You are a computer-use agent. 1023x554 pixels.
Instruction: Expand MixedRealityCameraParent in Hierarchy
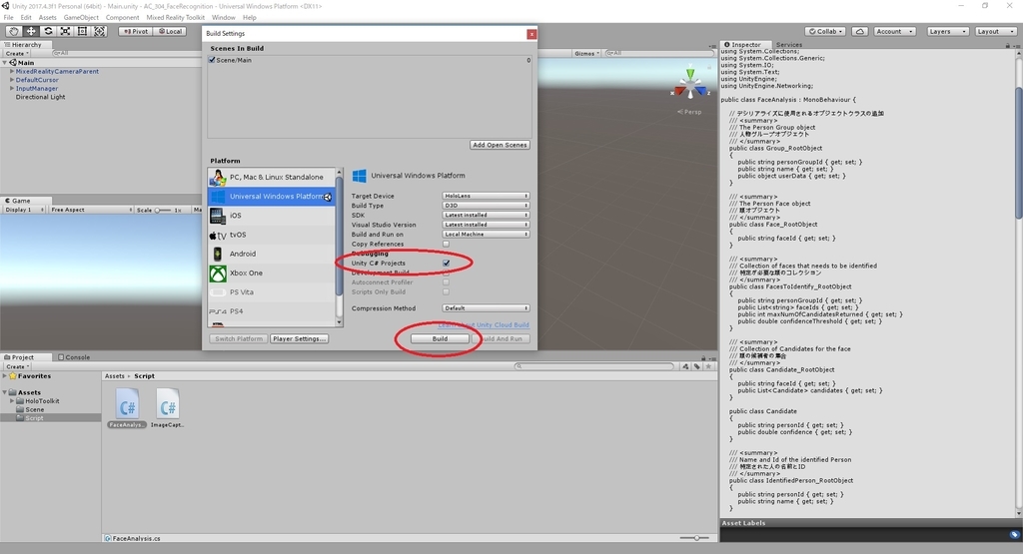point(12,71)
